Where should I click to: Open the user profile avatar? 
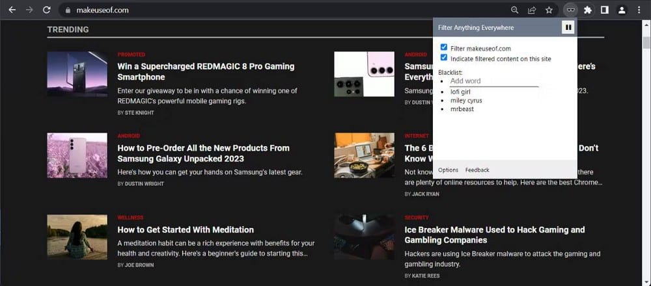pos(622,10)
